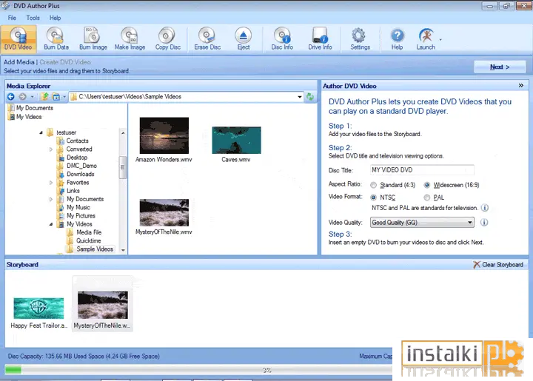Open the folder path dropdown arrow
This screenshot has width=533, height=381.
coord(300,97)
